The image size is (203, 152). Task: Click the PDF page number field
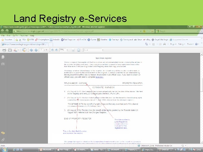tap(41, 50)
